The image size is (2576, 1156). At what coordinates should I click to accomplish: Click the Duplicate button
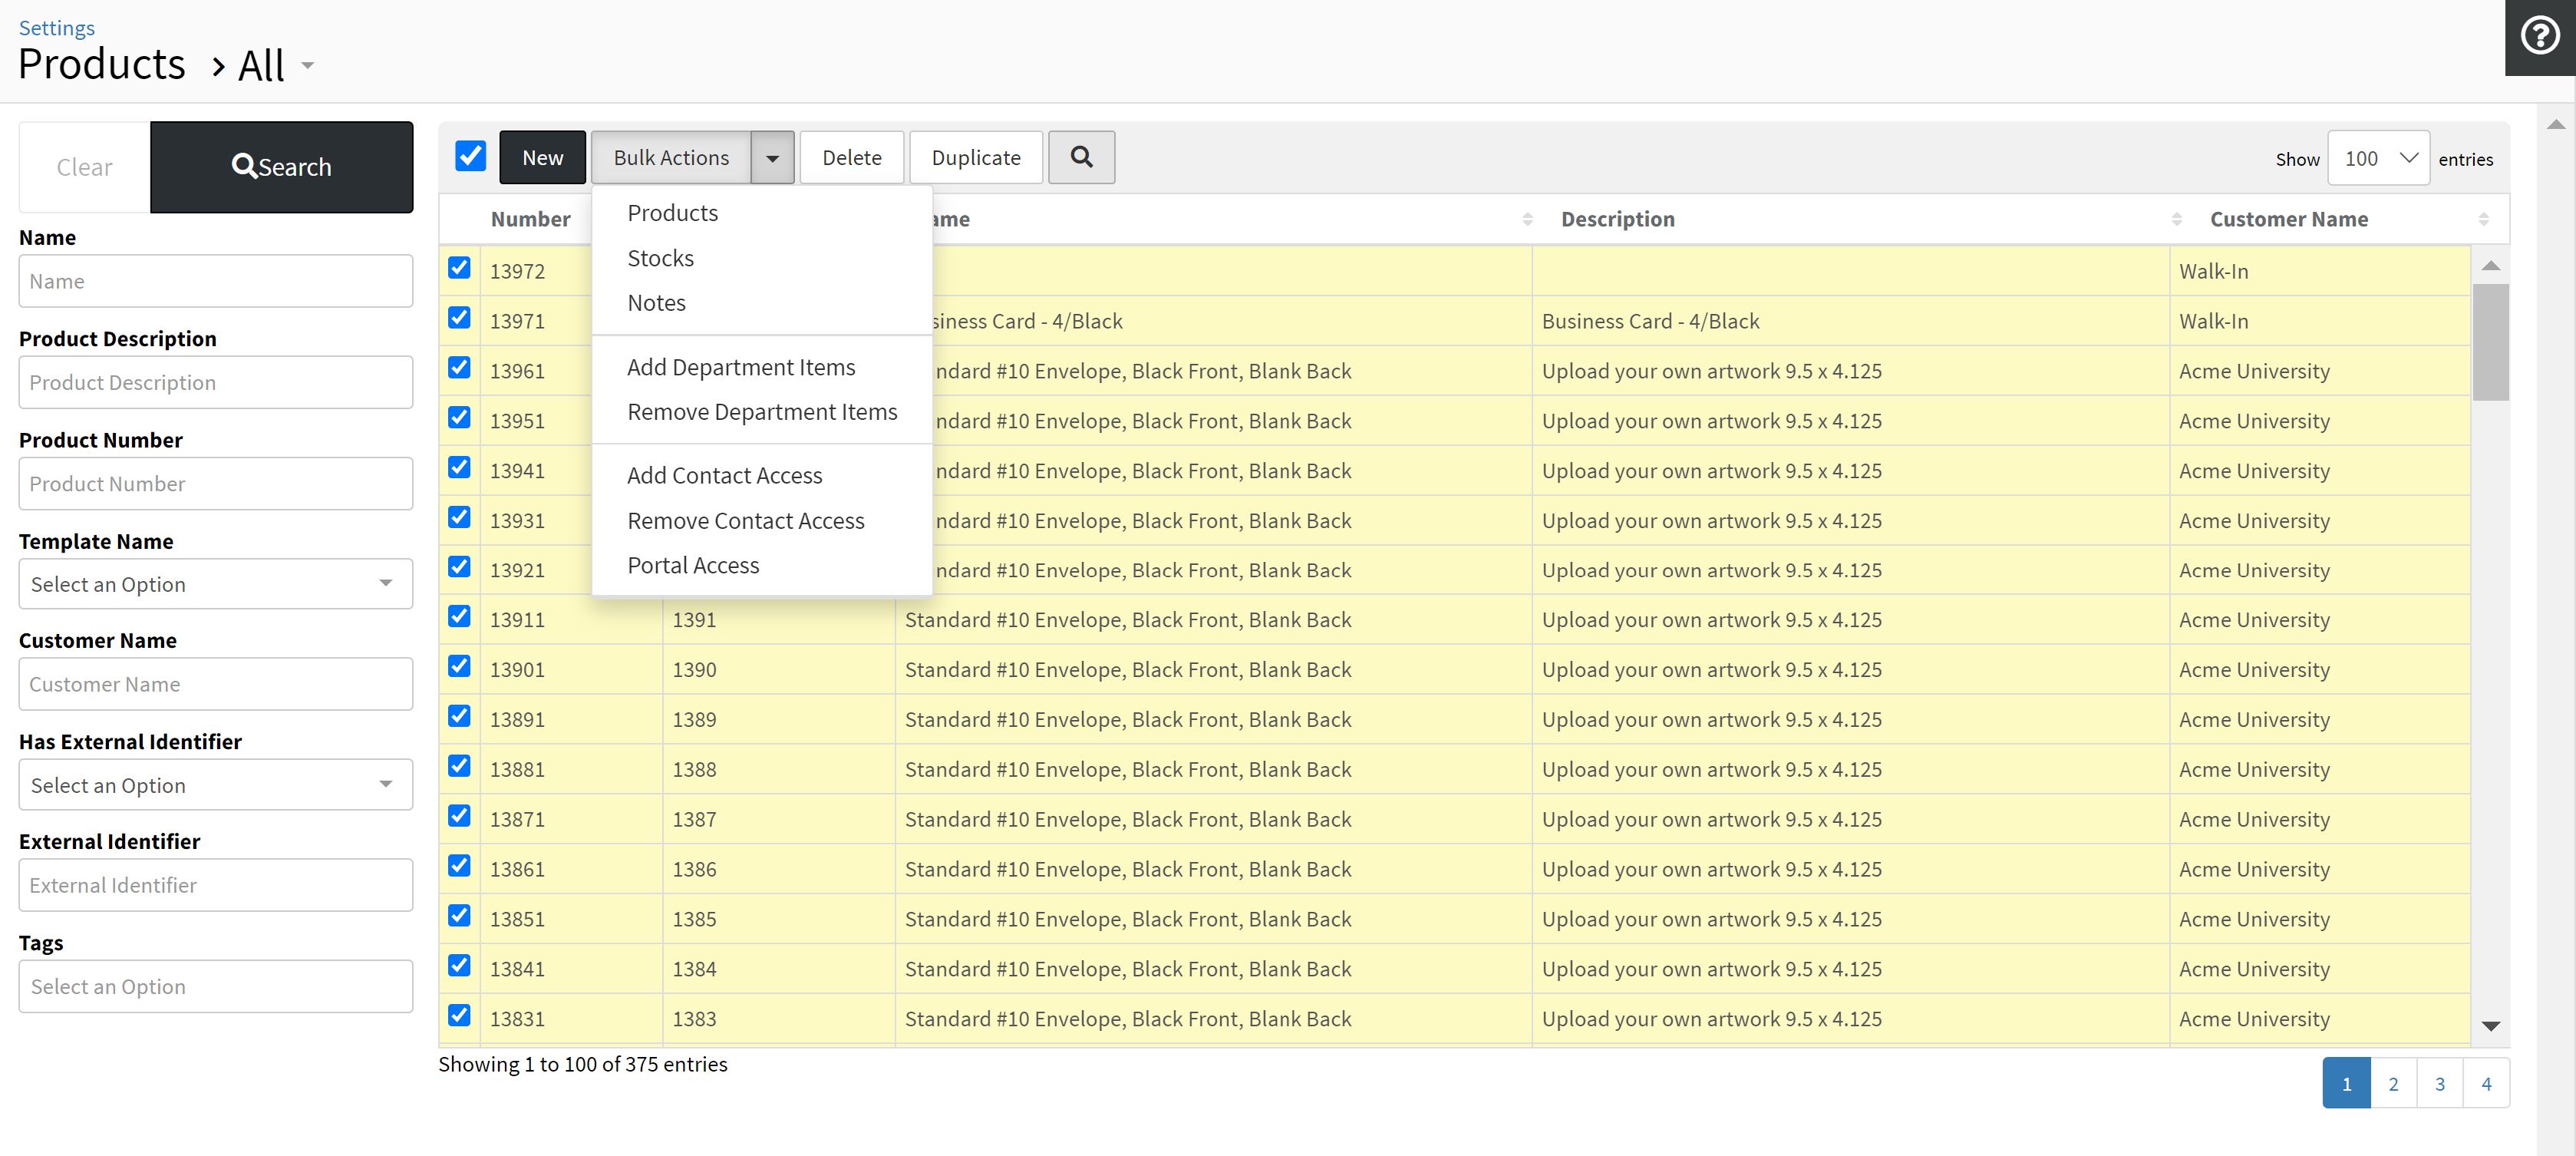975,158
